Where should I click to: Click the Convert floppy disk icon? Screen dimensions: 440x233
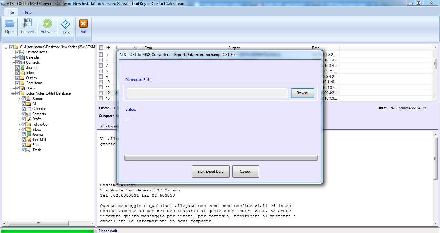point(27,23)
